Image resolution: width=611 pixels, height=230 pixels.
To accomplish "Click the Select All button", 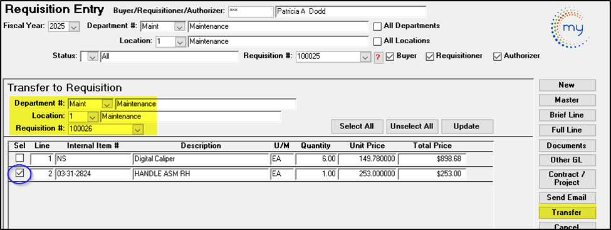I will 357,127.
